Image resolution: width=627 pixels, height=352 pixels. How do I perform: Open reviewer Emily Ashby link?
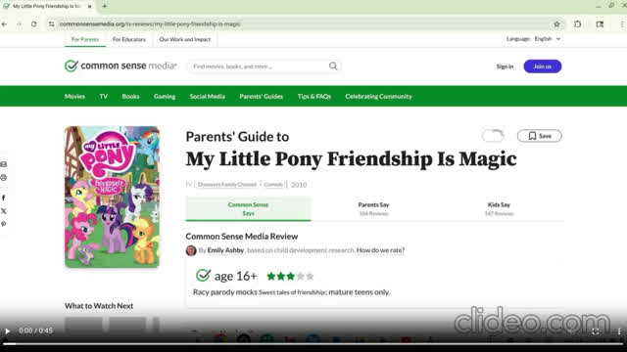pos(225,250)
